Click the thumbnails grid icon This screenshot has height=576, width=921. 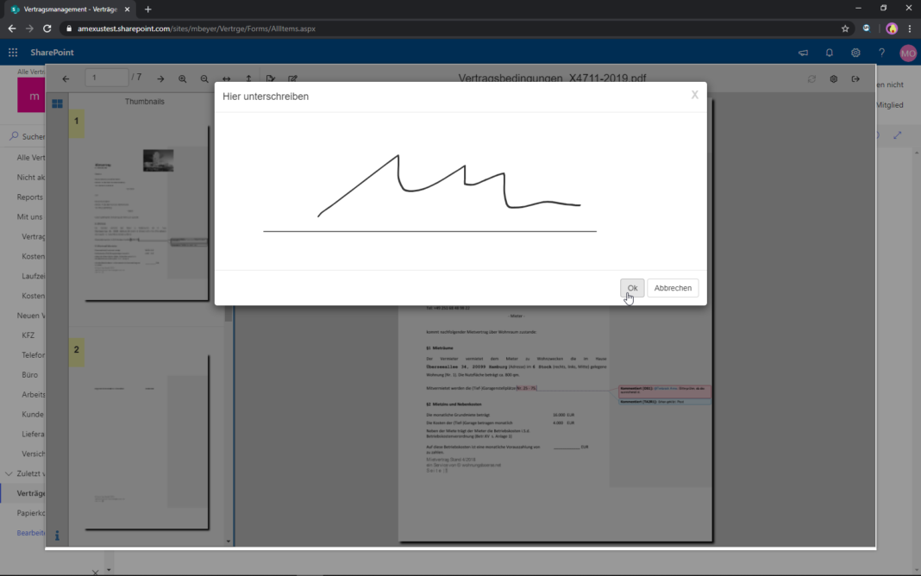click(x=57, y=103)
